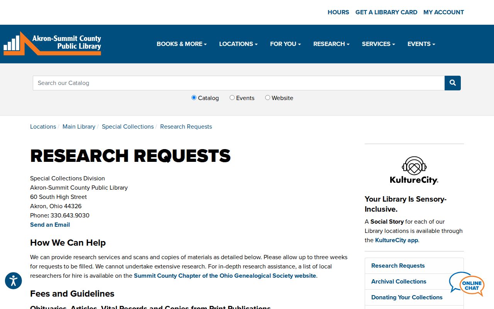This screenshot has height=309, width=494.
Task: Select the Events search radio button
Action: click(x=232, y=98)
